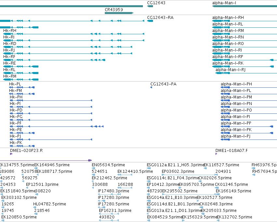The height and width of the screenshot is (222, 277).
Task: Select transcript alpha-Man-I-RH label
Action: pos(228,18)
